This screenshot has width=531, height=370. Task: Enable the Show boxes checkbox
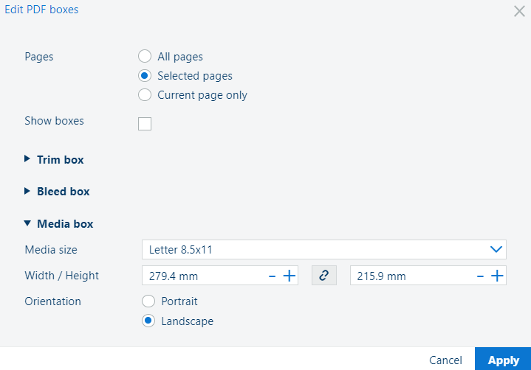[x=145, y=124]
